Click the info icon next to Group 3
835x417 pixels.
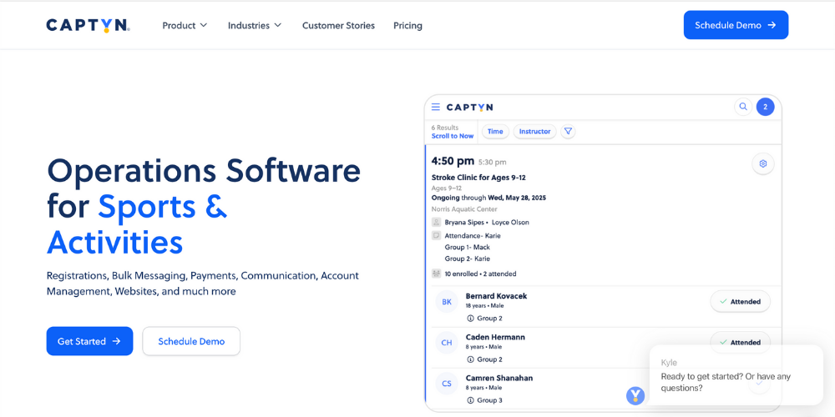470,400
